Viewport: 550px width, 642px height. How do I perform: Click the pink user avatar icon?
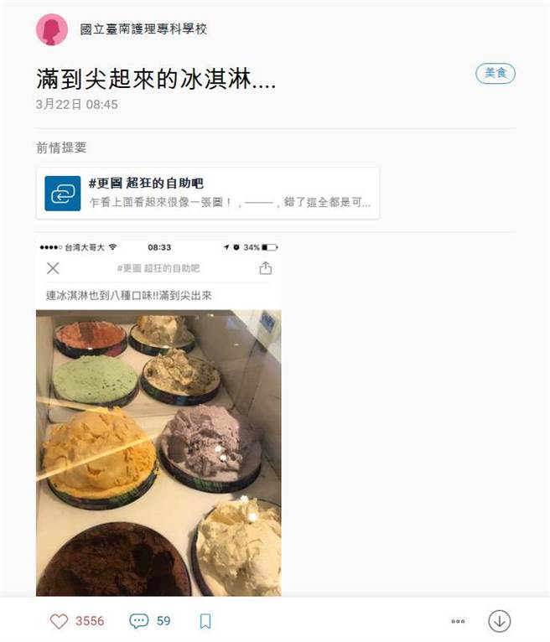coord(52,29)
